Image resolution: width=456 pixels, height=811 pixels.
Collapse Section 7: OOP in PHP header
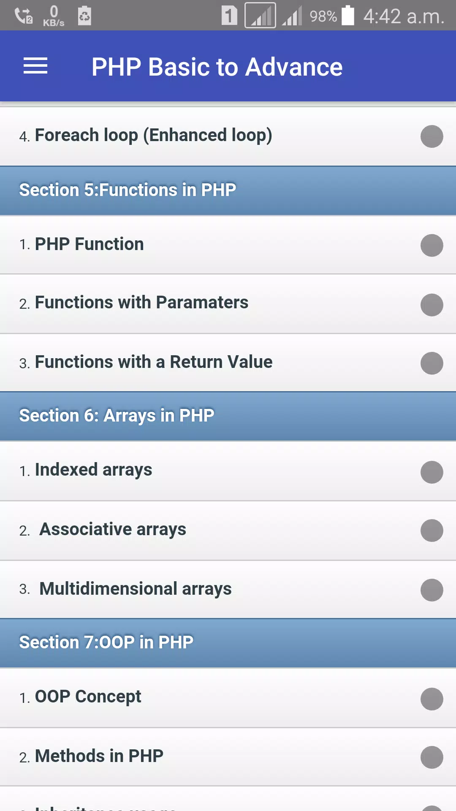point(228,643)
